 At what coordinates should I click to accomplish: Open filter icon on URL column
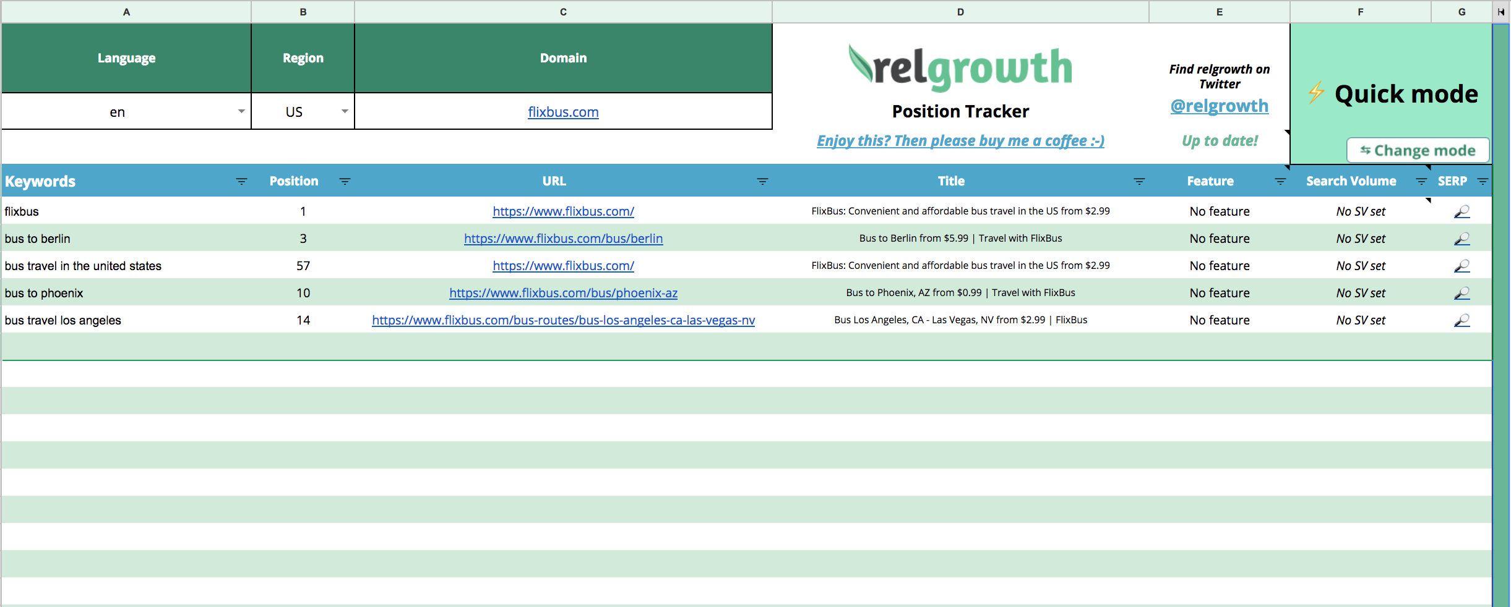(762, 182)
